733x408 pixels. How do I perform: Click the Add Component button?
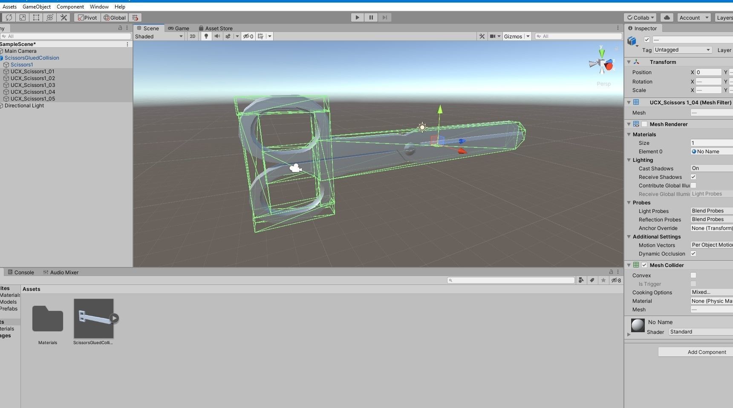(695, 352)
